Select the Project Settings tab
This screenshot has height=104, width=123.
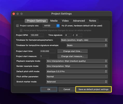36,21
